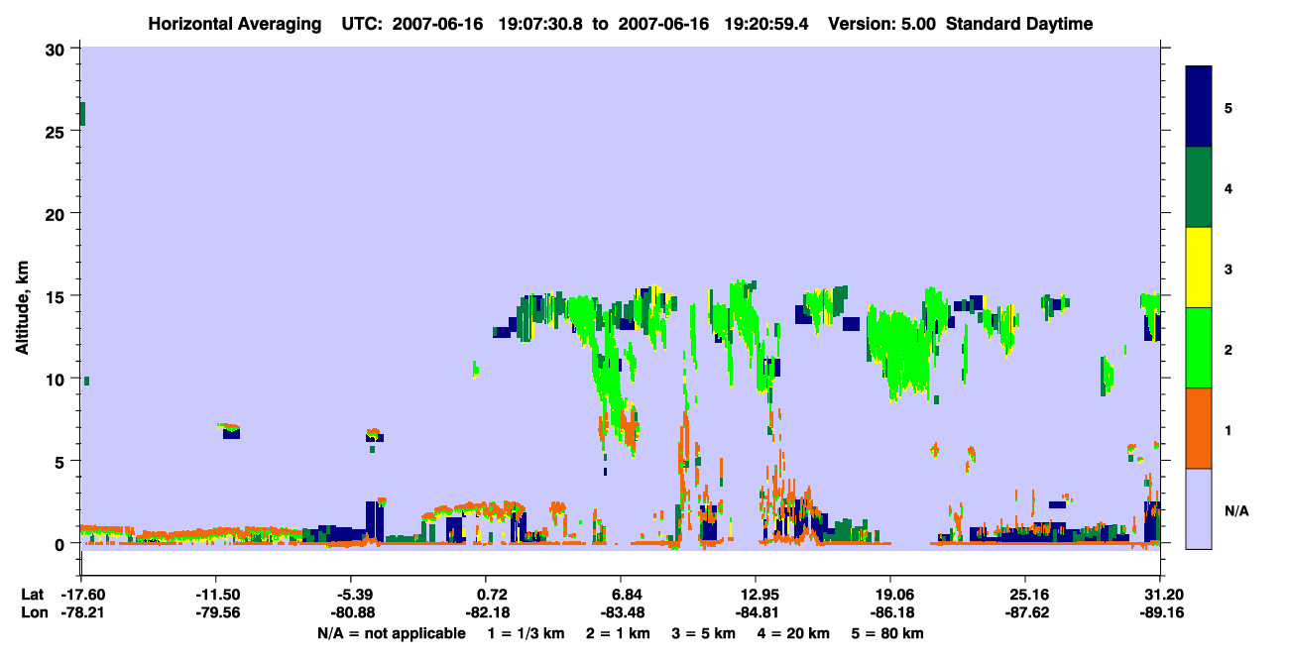Image resolution: width=1289 pixels, height=661 pixels.
Task: Click the latitude value -11.50
Action: click(x=217, y=595)
